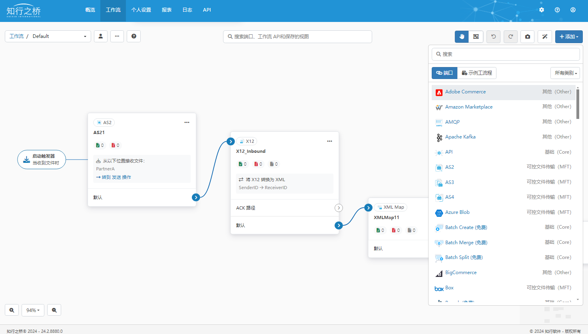
Task: Click the AS21 node title
Action: (x=99, y=132)
